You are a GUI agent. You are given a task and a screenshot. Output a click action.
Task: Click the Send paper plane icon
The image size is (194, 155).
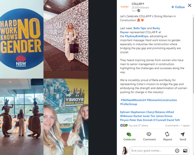pyautogui.click(x=182, y=134)
